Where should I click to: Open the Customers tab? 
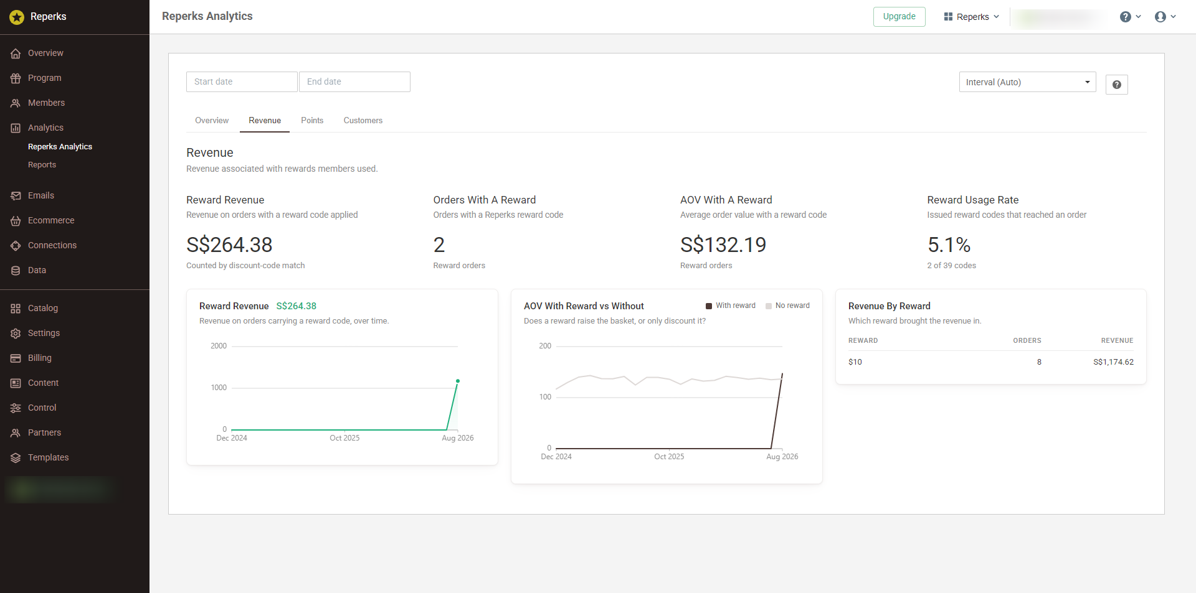[x=363, y=121]
